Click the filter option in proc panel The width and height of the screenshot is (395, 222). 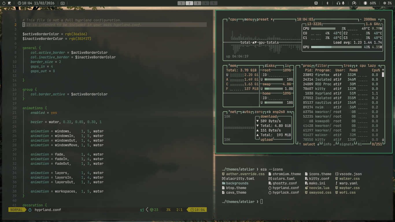(321, 66)
